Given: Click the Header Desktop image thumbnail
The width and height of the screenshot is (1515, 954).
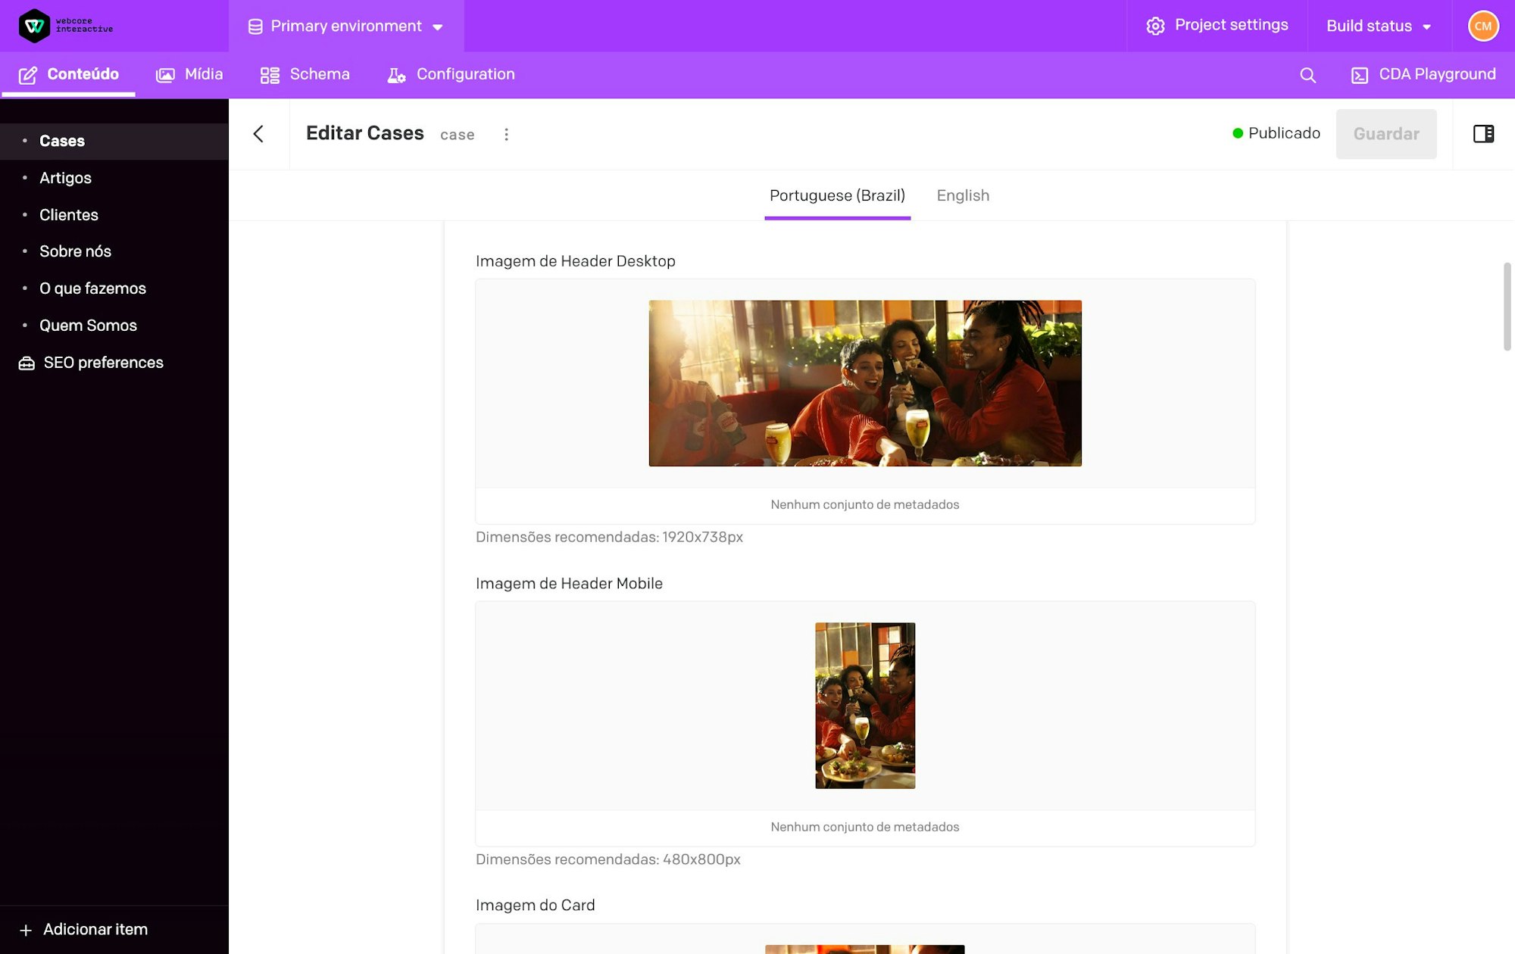Looking at the screenshot, I should (865, 383).
